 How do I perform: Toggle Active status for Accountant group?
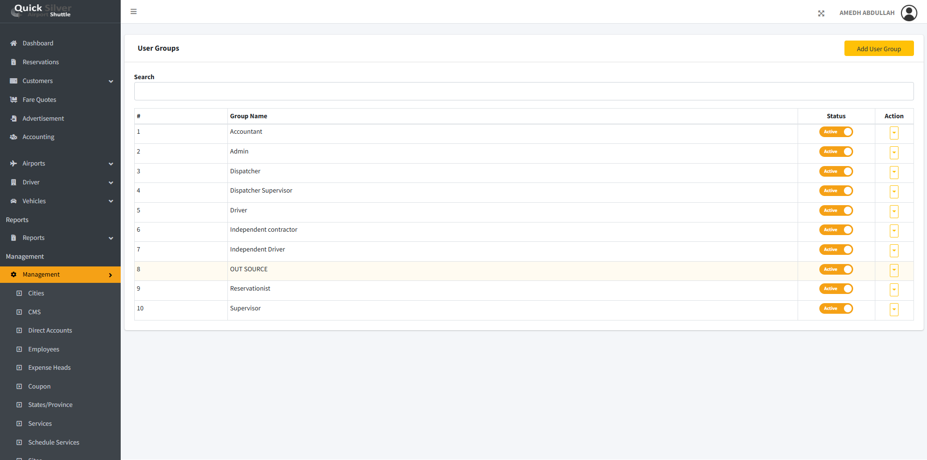tap(836, 132)
